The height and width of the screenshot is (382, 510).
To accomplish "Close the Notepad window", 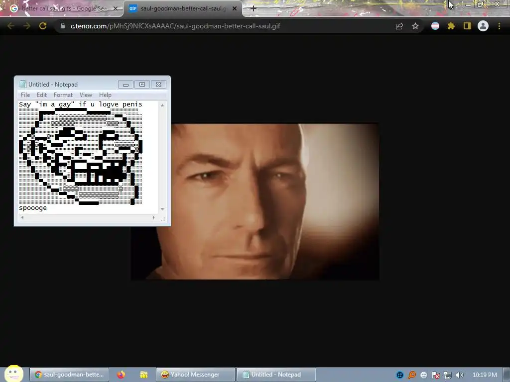I will point(158,85).
